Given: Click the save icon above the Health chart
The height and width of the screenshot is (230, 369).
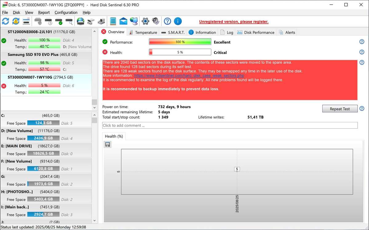Looking at the screenshot, I should click(107, 144).
